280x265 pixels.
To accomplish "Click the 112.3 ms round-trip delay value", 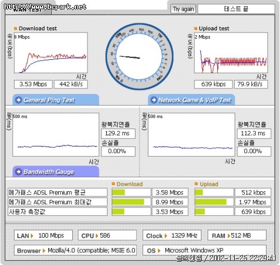I will tap(254, 134).
